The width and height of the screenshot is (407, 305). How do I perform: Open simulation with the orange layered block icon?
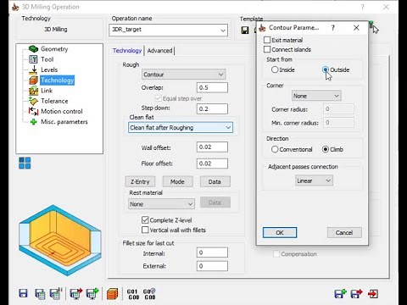pyautogui.click(x=112, y=294)
